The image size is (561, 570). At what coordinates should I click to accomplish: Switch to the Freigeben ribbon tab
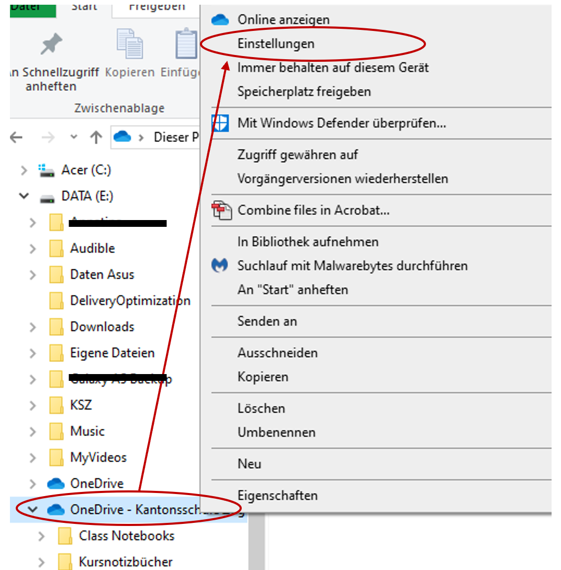click(157, 7)
